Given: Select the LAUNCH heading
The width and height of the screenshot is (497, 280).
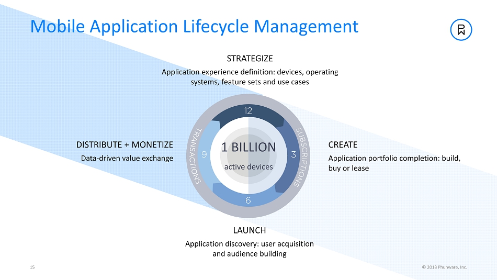Looking at the screenshot, I should 249,230.
